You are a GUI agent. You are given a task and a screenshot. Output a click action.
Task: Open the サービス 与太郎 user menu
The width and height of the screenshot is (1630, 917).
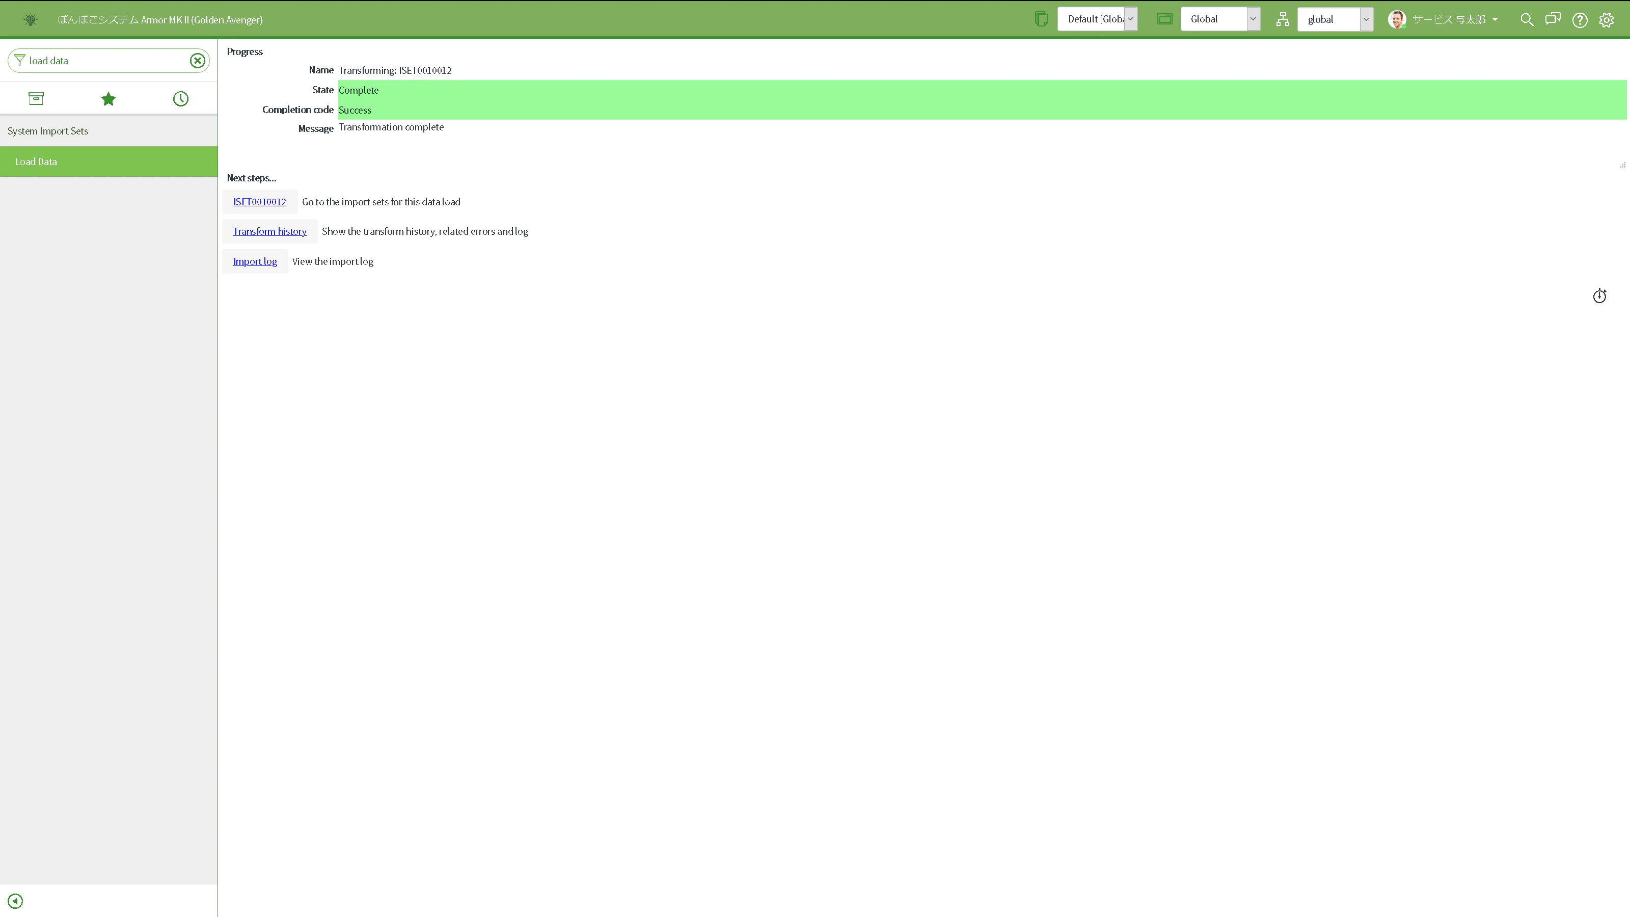pos(1455,20)
